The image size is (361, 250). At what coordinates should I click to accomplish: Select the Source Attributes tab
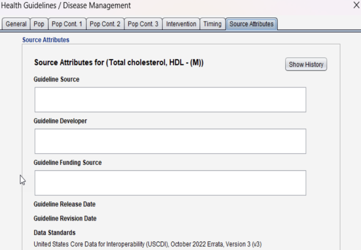(252, 24)
